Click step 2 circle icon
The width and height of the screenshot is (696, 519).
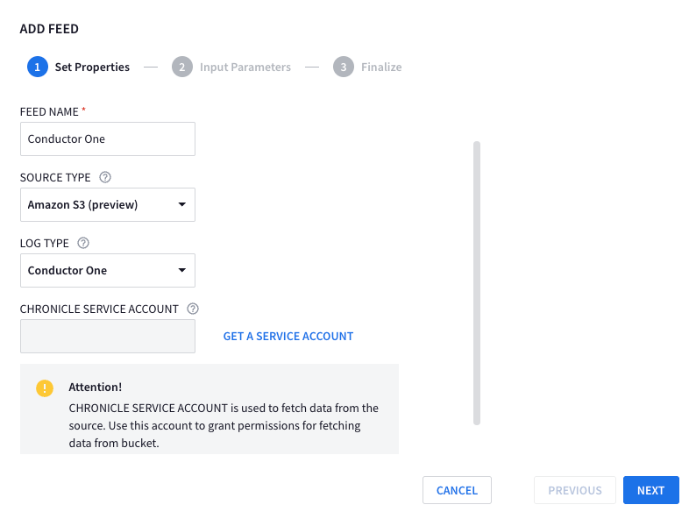point(181,67)
